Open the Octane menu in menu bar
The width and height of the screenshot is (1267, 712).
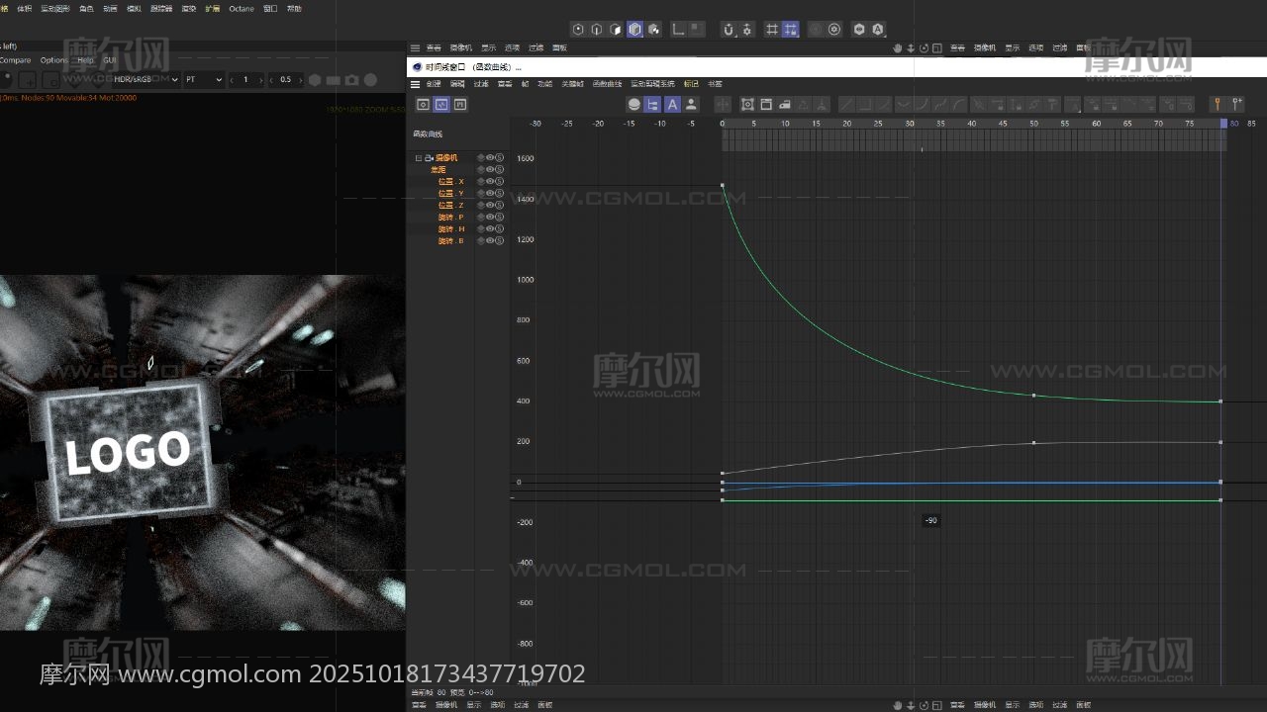pyautogui.click(x=241, y=8)
